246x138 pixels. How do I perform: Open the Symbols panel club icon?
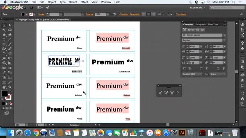243,49
